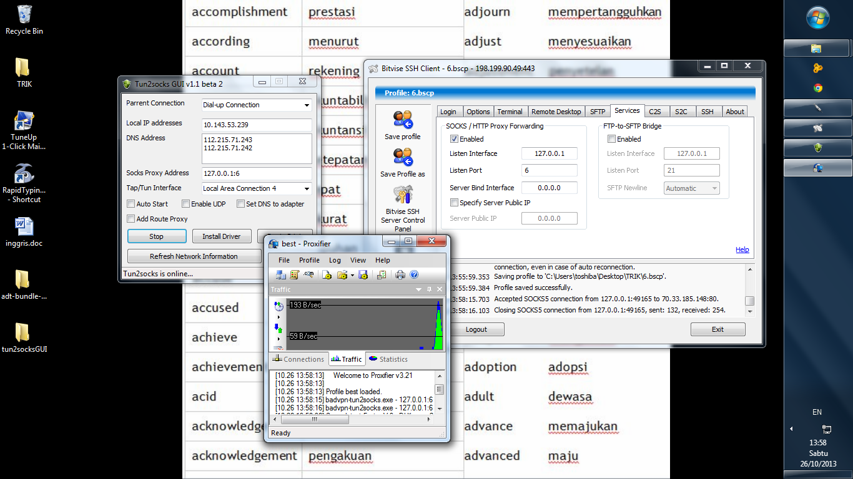Open File menu in Proxifier

tap(284, 260)
